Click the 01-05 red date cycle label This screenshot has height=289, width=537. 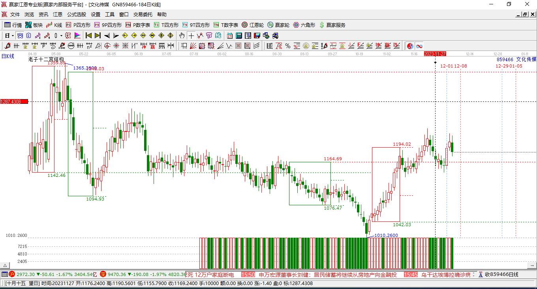(x=516, y=66)
